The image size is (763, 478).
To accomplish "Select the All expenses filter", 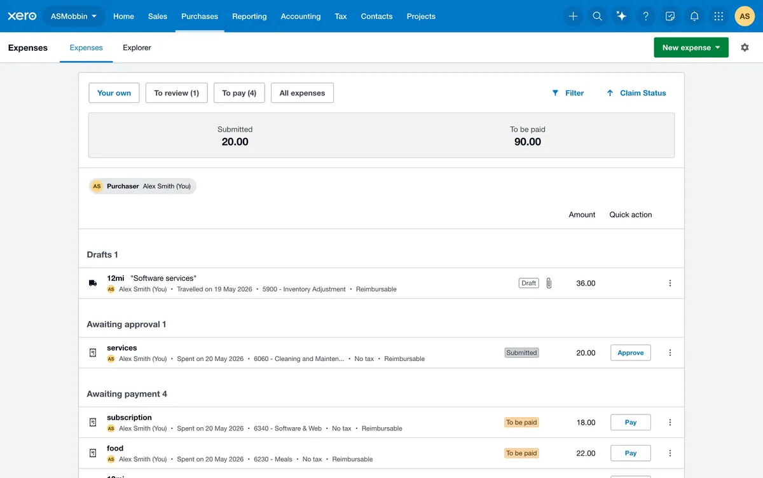I will tap(302, 93).
